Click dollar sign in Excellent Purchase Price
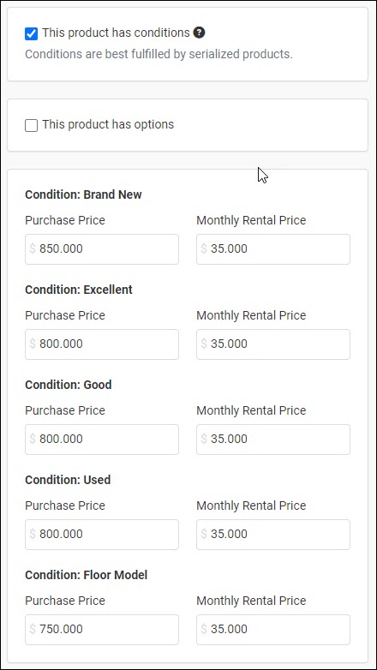This screenshot has height=670, width=377. pyautogui.click(x=33, y=344)
